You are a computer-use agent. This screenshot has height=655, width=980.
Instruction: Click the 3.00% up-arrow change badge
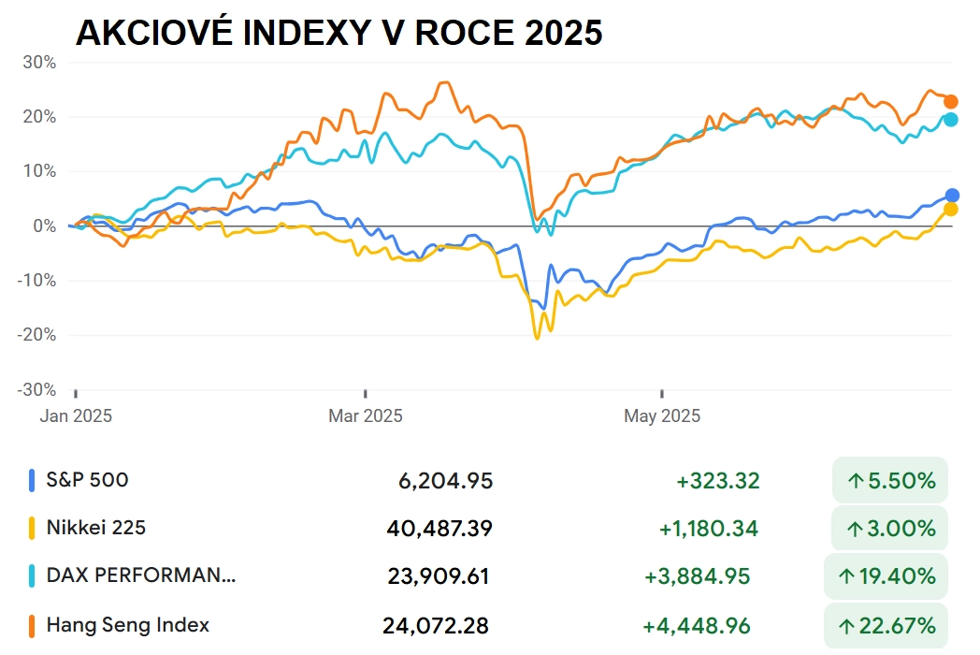[x=889, y=529]
